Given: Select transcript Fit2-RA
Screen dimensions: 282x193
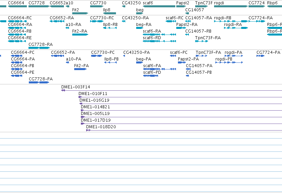Looking at the screenshot, I should [x=80, y=35].
